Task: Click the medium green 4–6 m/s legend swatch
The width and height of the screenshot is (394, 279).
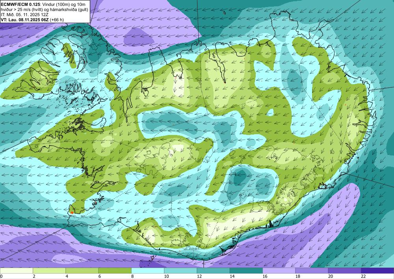Action: (x=82, y=271)
